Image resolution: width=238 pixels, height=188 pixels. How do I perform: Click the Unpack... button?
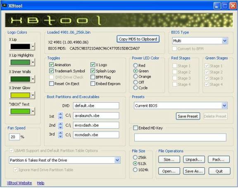pyautogui.click(x=194, y=160)
